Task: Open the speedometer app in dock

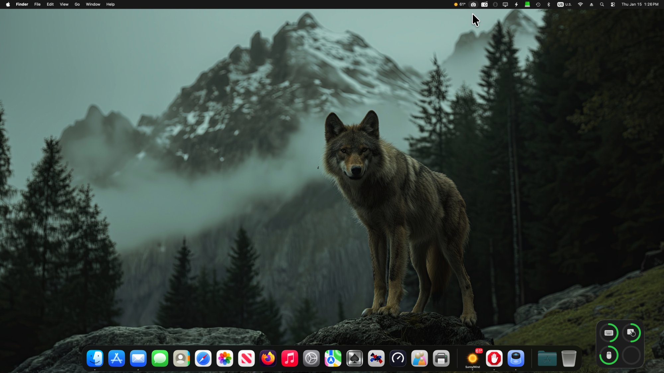Action: click(x=398, y=358)
